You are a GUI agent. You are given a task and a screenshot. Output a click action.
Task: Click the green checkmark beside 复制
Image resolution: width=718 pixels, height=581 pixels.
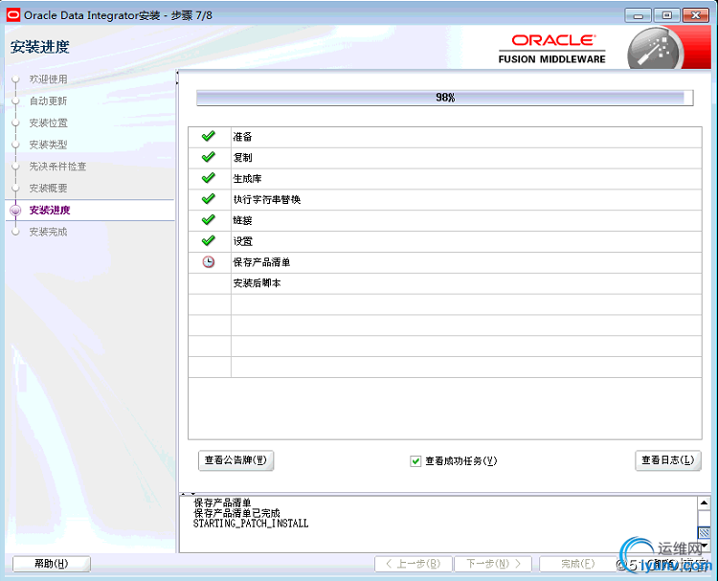pos(209,157)
